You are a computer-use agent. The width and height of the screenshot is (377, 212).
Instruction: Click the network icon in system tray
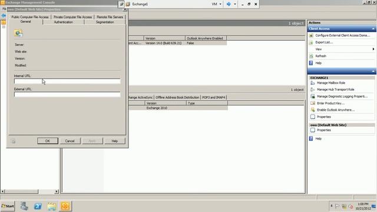tap(344, 206)
